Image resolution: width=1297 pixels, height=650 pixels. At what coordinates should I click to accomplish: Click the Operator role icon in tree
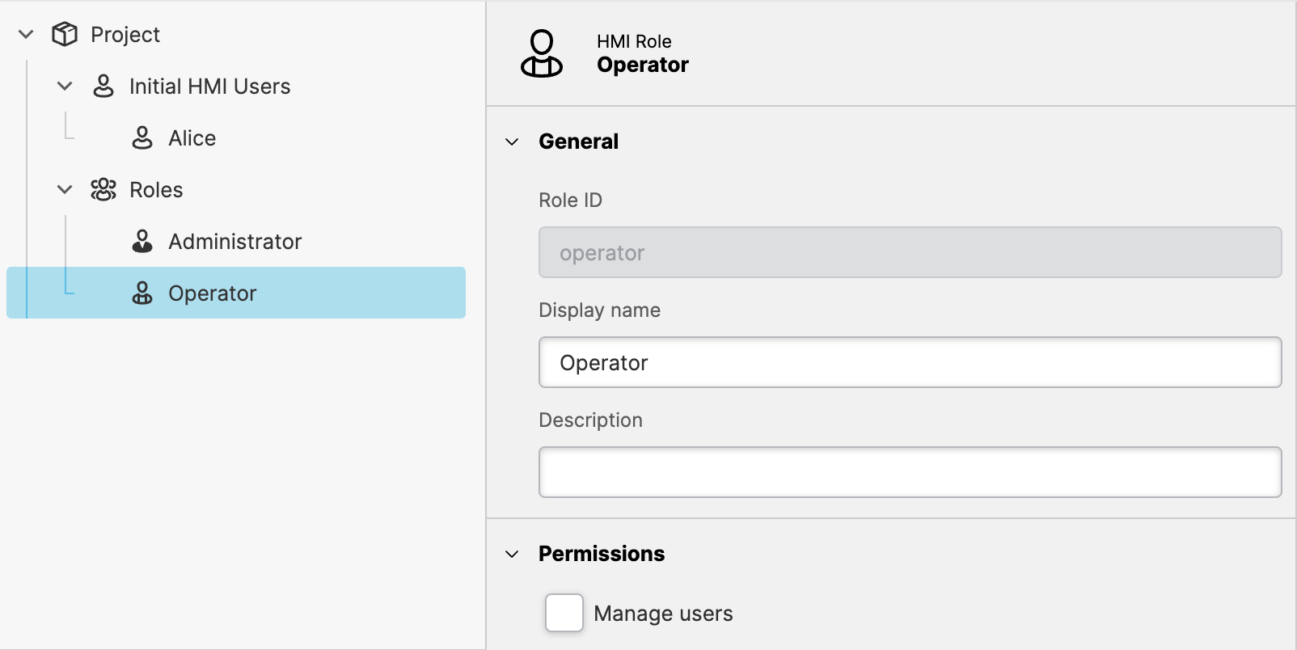click(142, 293)
